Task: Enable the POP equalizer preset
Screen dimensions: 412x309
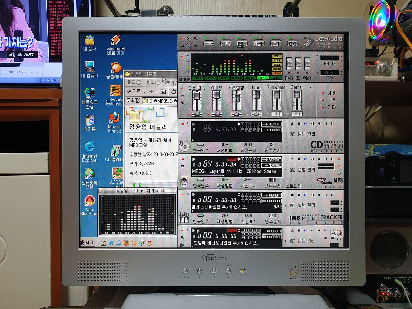Action: [211, 78]
